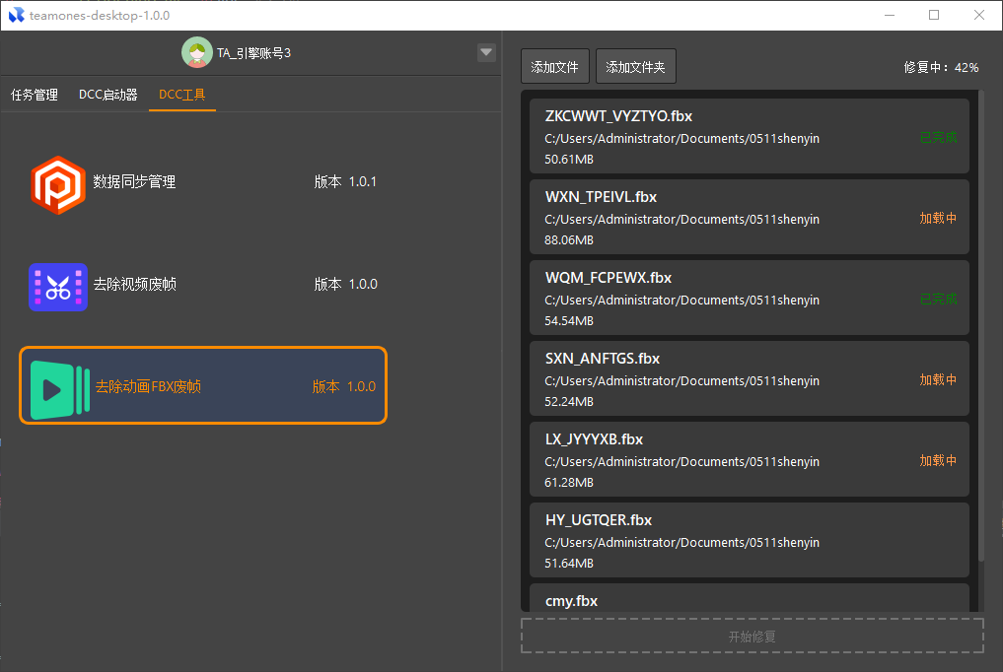Click the teamones app logo in title bar
Screen dimensions: 1003x672
coord(15,15)
